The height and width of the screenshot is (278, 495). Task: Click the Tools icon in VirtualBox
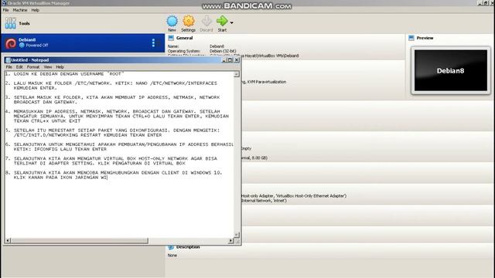(x=10, y=23)
